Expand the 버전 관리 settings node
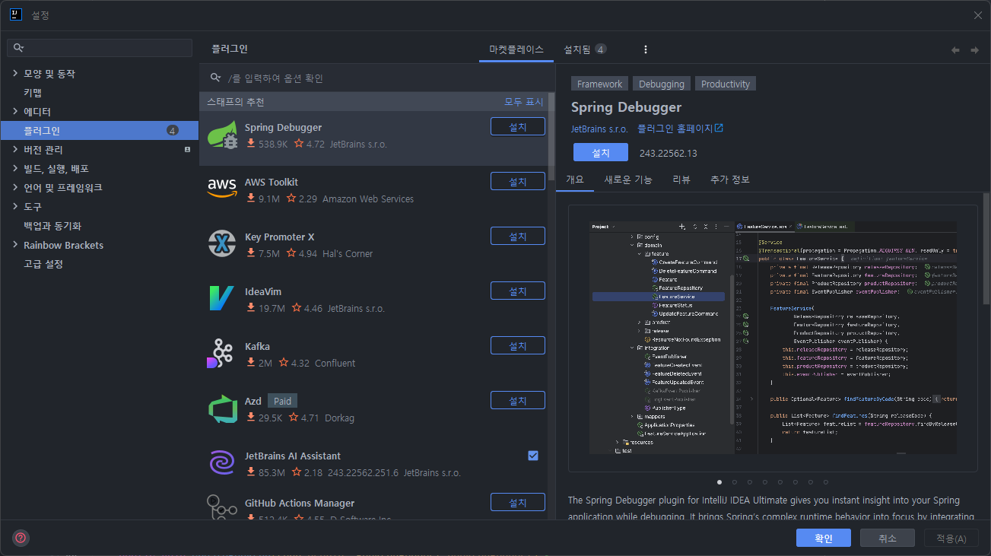Viewport: 991px width, 556px height. click(x=15, y=150)
